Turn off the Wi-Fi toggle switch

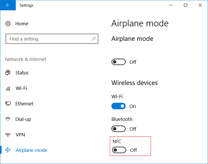coord(119,106)
